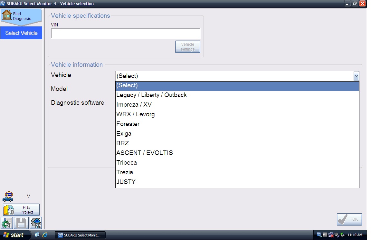
Task: Click the greyed floppy disk save icon
Action: click(21, 223)
